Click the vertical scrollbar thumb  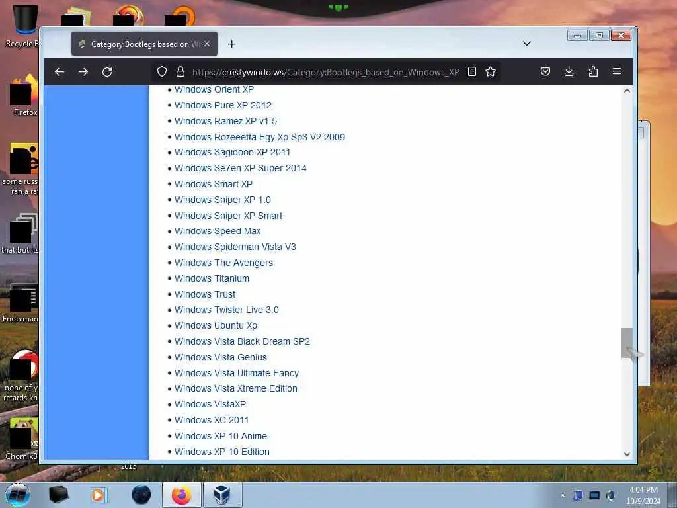click(x=627, y=343)
